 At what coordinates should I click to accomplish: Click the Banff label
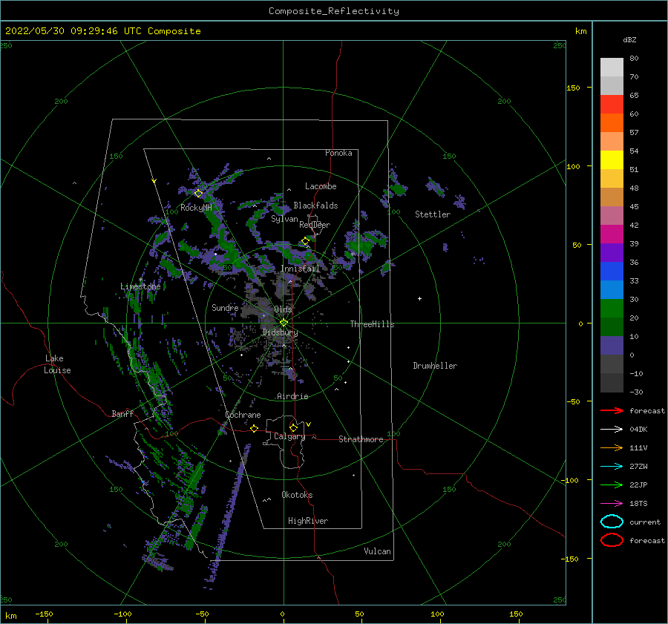pyautogui.click(x=122, y=413)
